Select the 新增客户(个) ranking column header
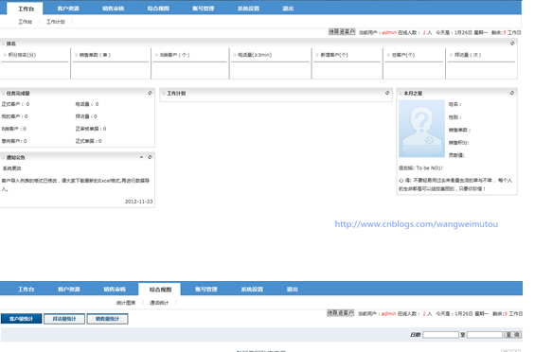 [x=334, y=55]
